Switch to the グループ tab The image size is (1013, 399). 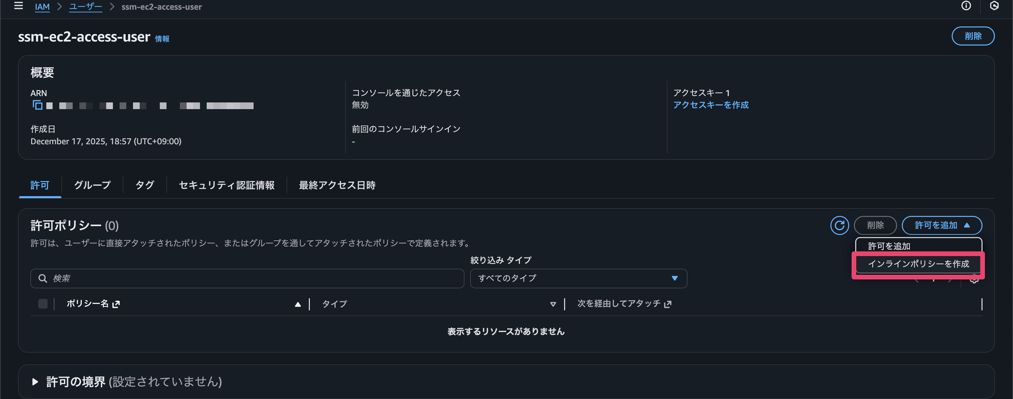coord(92,185)
